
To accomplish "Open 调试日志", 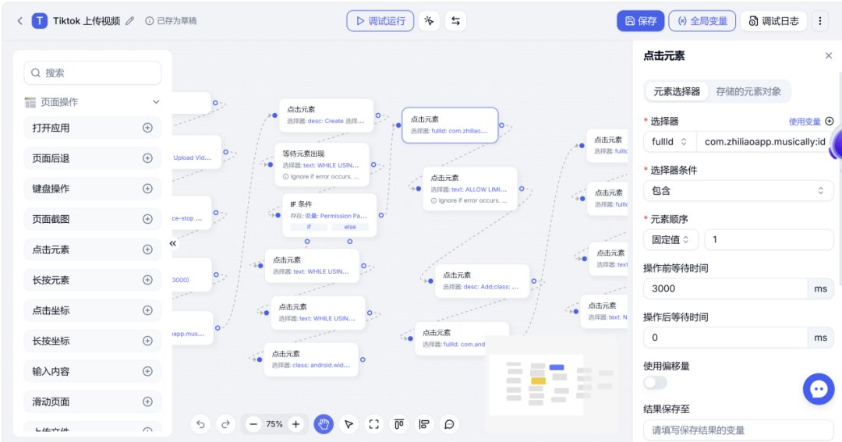I will 774,21.
